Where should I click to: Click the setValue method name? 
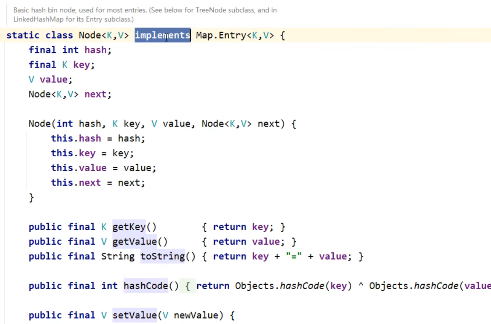click(134, 315)
